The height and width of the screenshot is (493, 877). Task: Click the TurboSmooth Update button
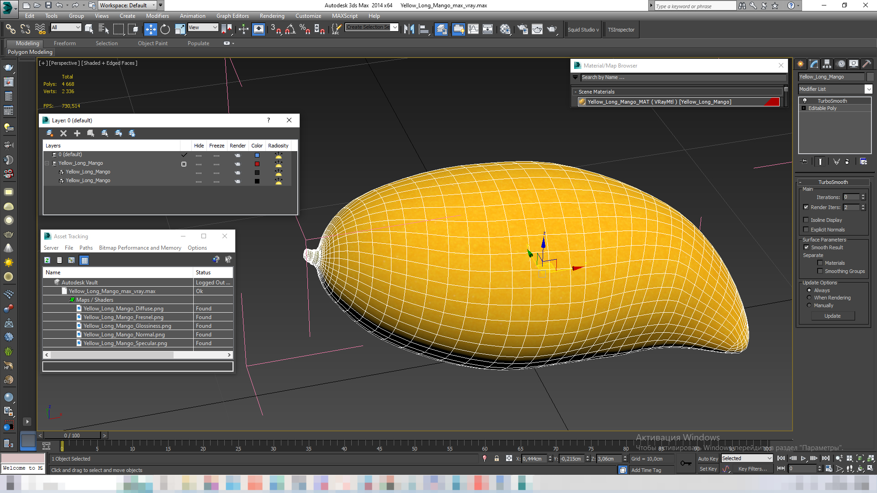pyautogui.click(x=833, y=316)
